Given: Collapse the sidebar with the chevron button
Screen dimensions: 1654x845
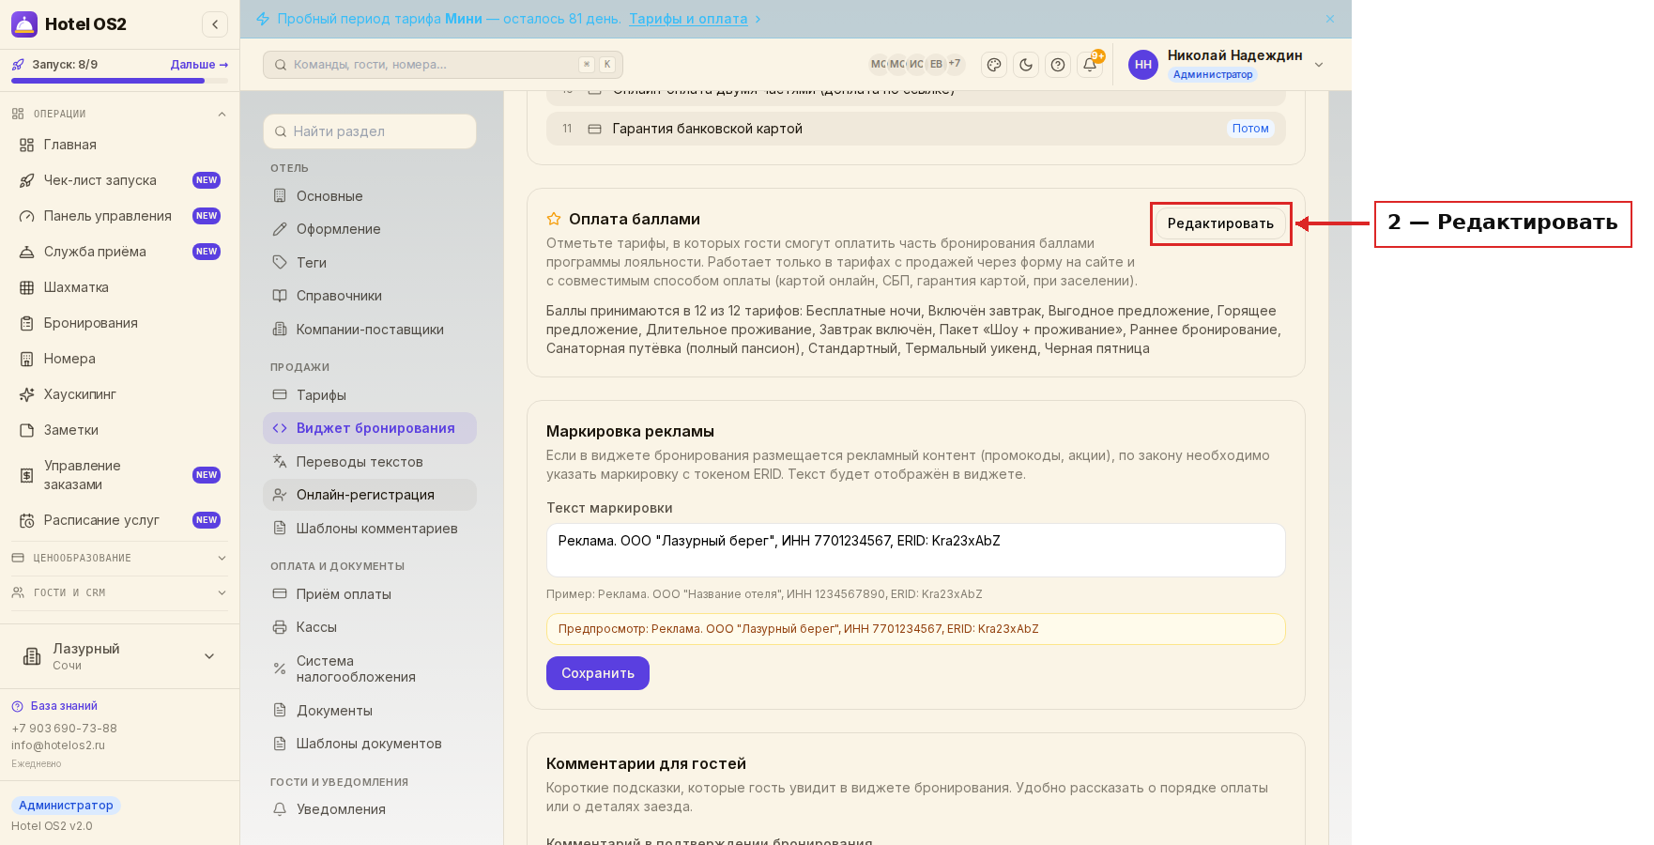Looking at the screenshot, I should 215,24.
